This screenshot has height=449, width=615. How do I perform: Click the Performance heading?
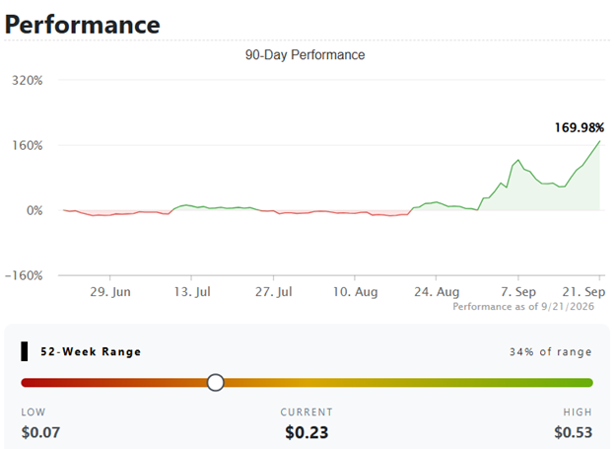(83, 25)
